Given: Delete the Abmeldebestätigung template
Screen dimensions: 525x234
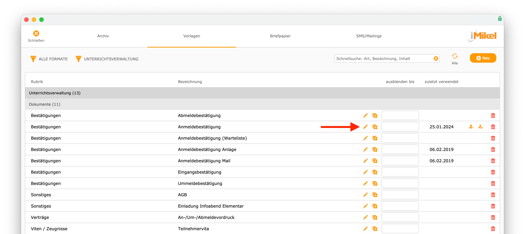Looking at the screenshot, I should (x=493, y=115).
